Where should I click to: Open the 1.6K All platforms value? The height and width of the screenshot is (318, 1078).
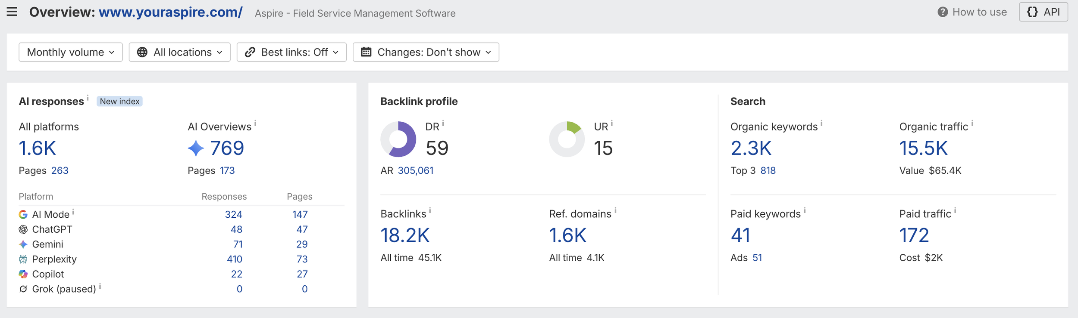[x=38, y=148]
